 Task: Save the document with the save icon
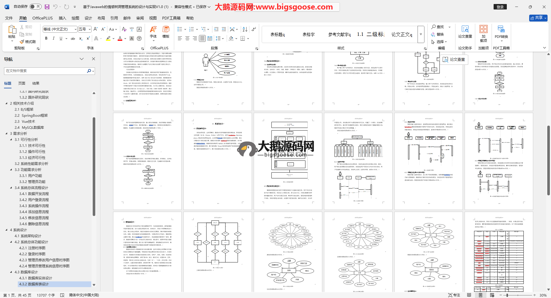click(x=47, y=7)
